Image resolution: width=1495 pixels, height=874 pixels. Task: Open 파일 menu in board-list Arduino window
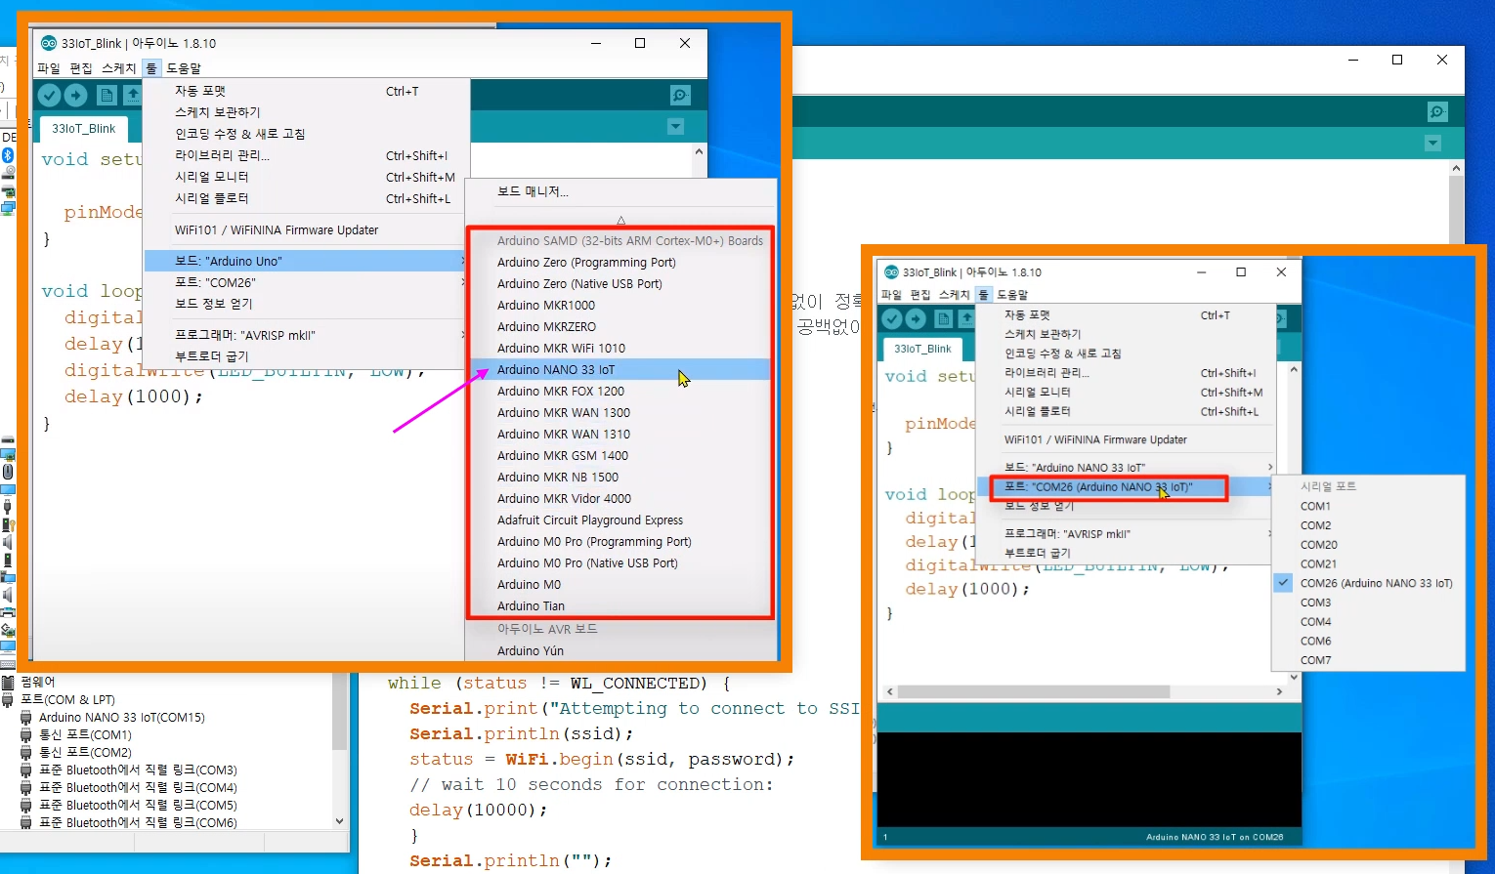click(x=49, y=68)
